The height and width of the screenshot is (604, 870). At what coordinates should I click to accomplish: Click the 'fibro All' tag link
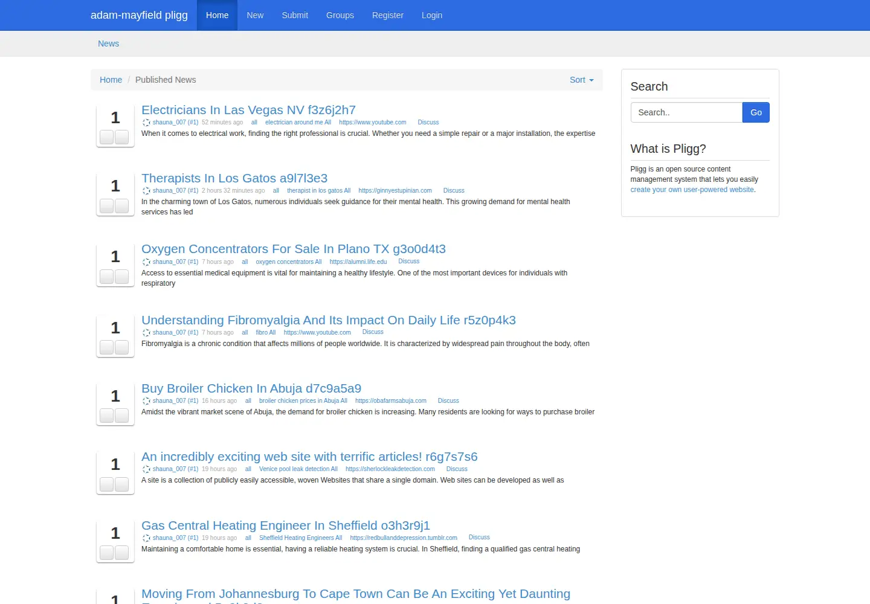click(266, 333)
